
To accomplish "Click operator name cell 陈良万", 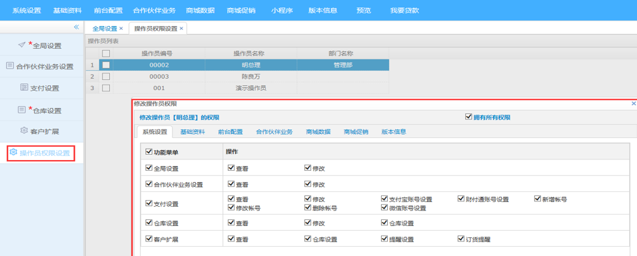I will click(x=251, y=76).
